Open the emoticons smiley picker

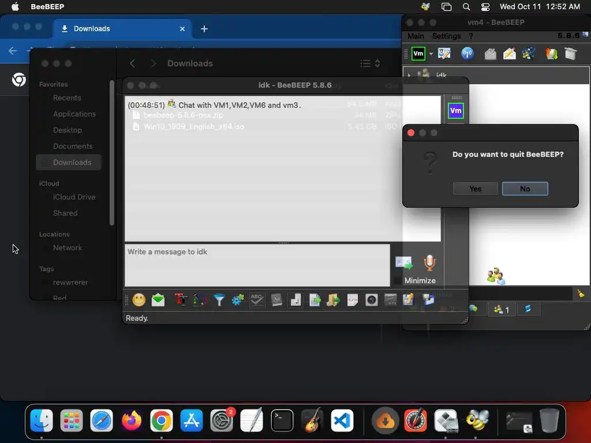[139, 300]
